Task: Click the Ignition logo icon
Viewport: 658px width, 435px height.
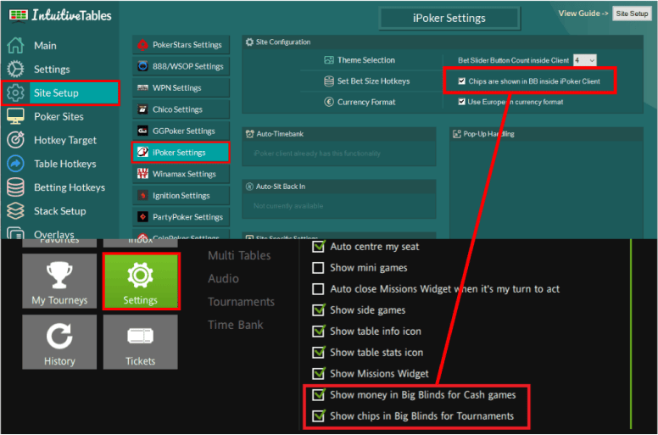Action: click(x=142, y=196)
